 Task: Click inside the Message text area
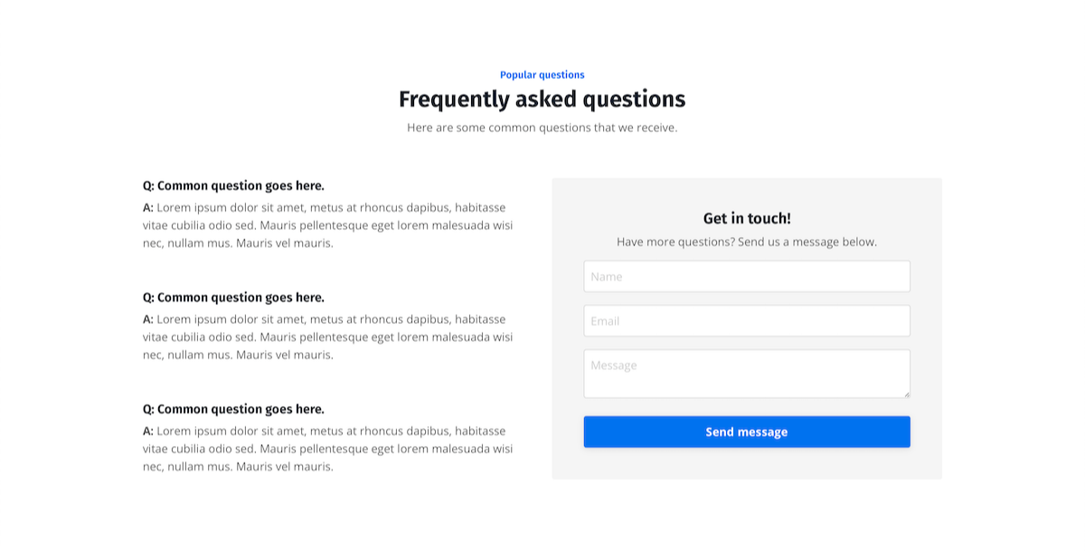pyautogui.click(x=746, y=374)
